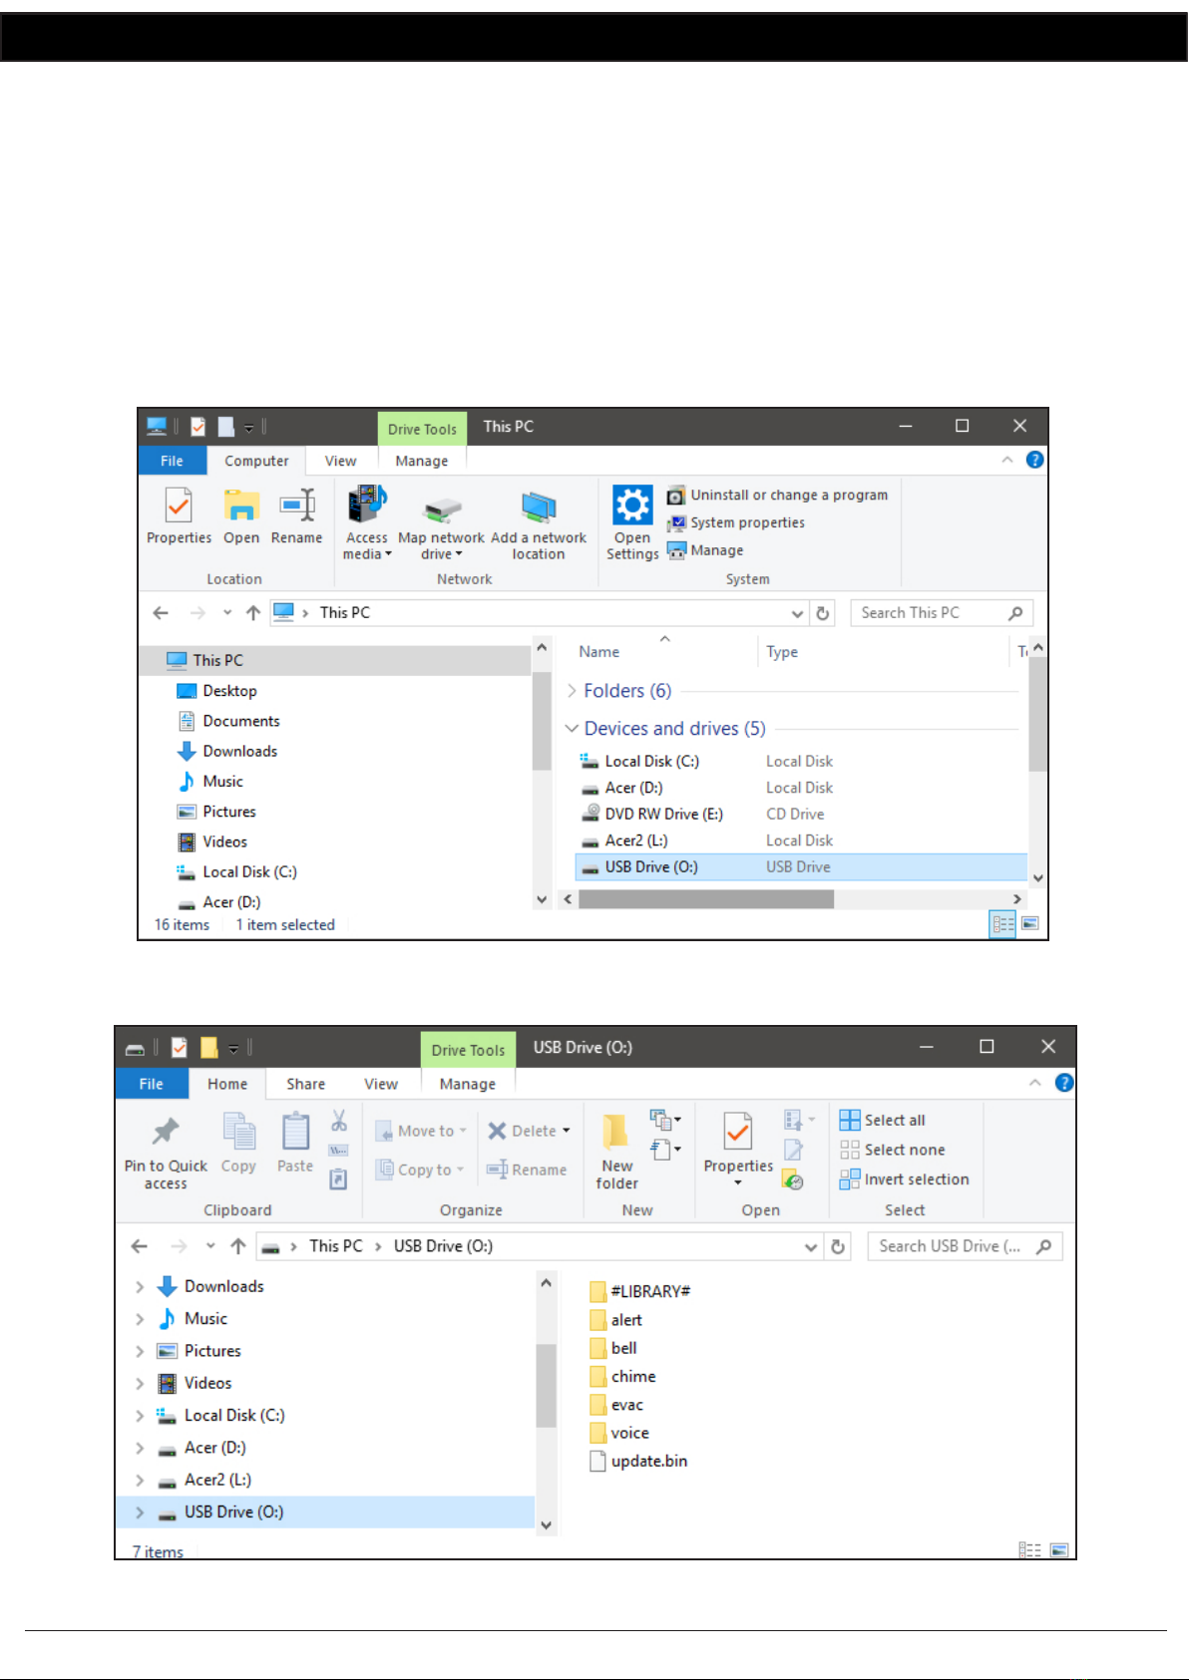The width and height of the screenshot is (1189, 1680).
Task: Collapse ribbon in USB Drive window
Action: click(x=1035, y=1083)
